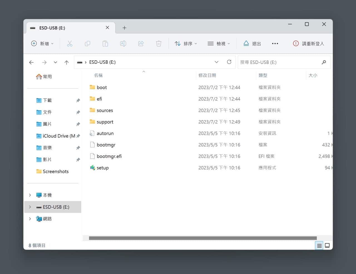Close the ESD-USB (E:) tab
The height and width of the screenshot is (274, 356).
tap(107, 28)
